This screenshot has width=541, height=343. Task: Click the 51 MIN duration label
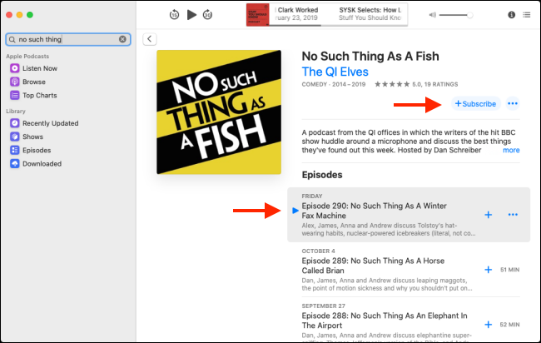pos(509,270)
